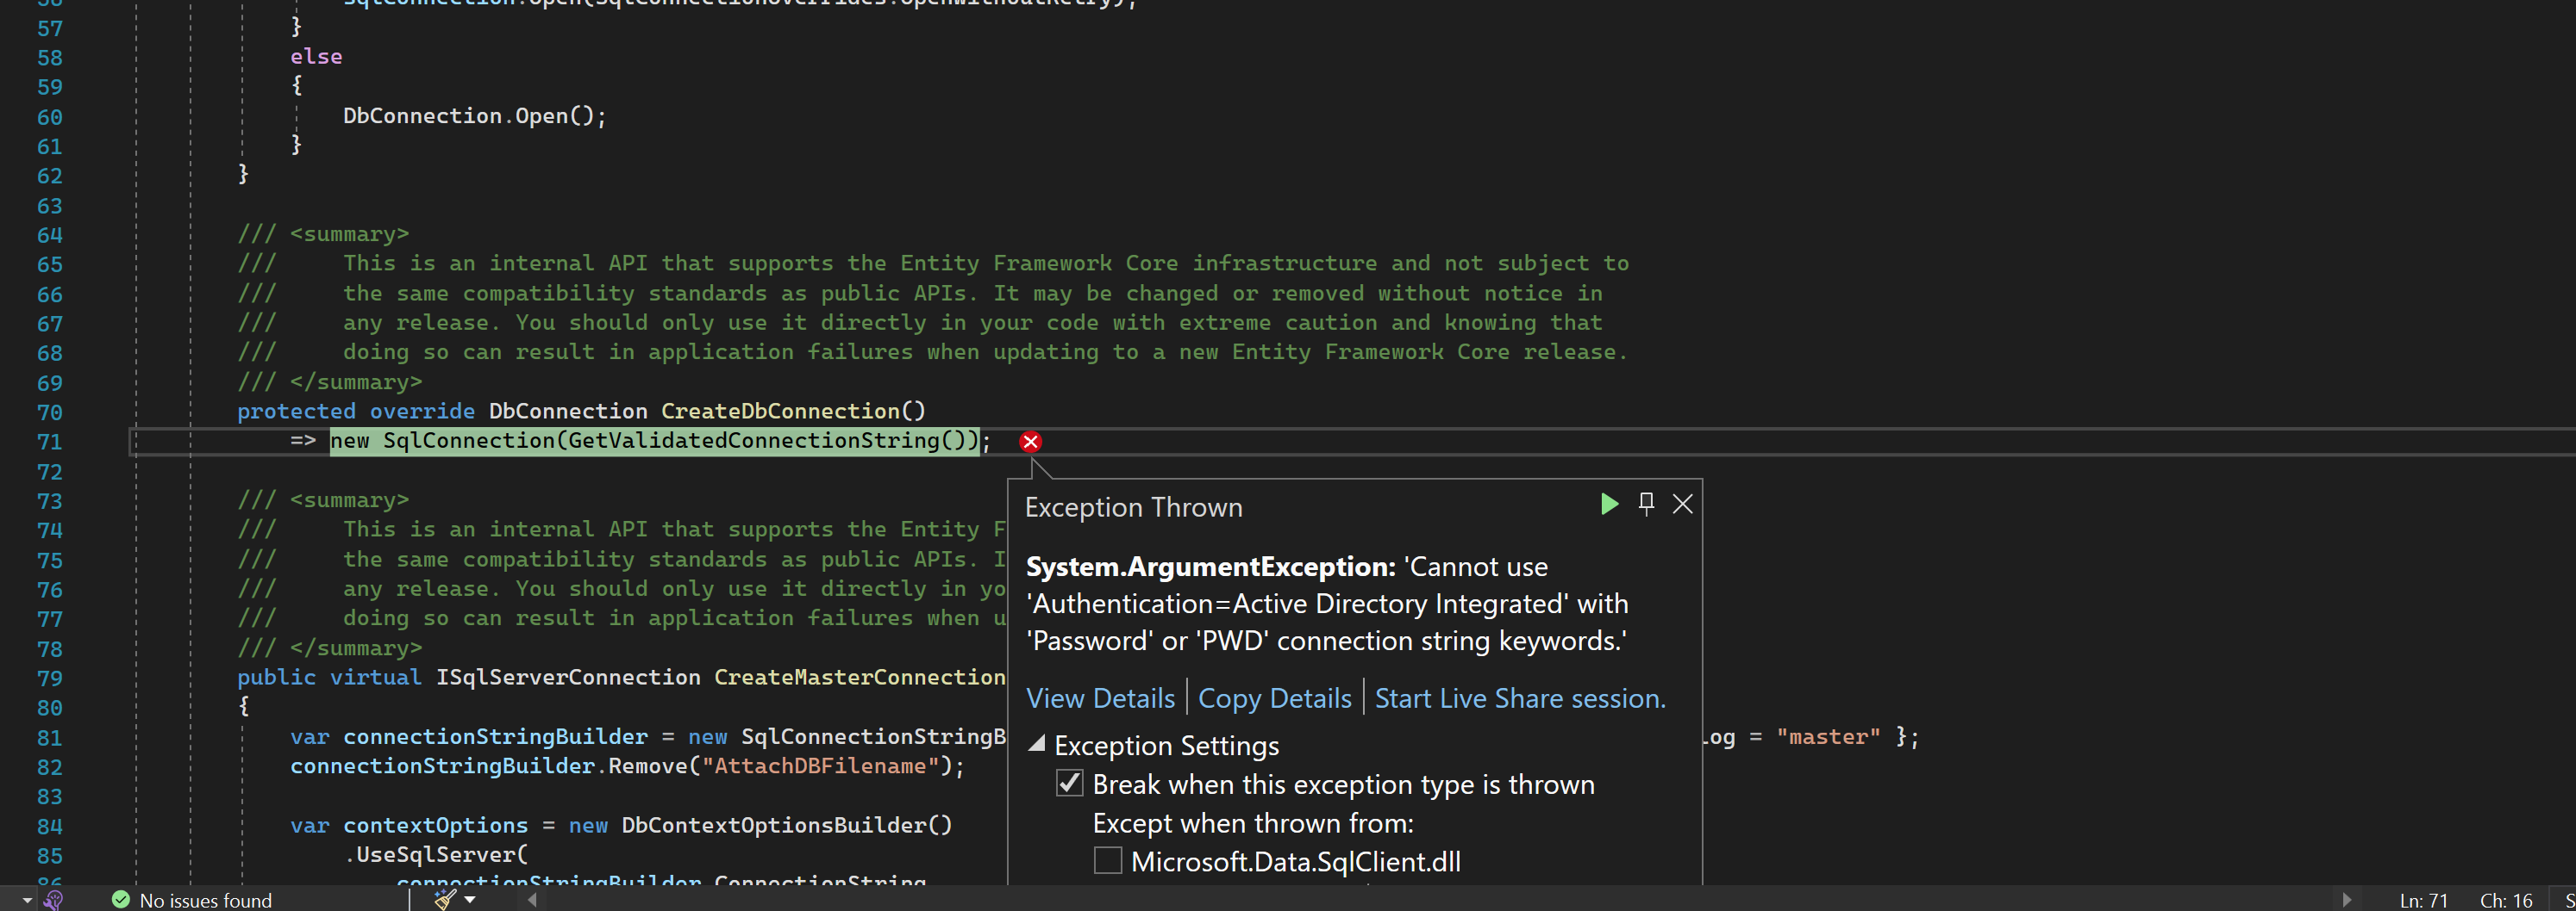Click the connectionStringBuilder.Remove call on line 82
The width and height of the screenshot is (2576, 911).
tap(627, 766)
